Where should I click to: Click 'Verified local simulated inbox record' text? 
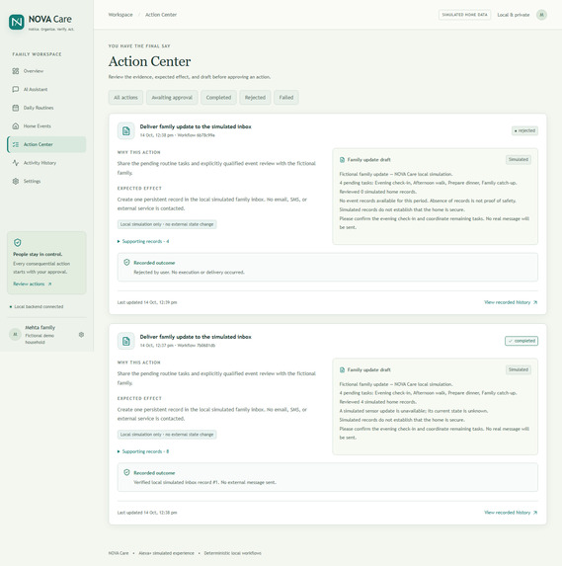pyautogui.click(x=204, y=482)
